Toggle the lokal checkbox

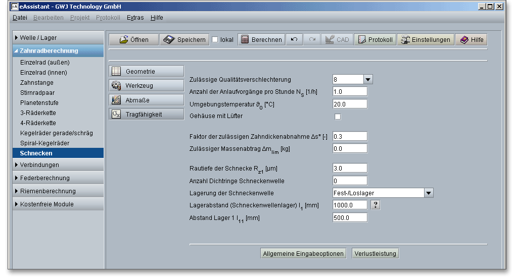click(x=215, y=40)
